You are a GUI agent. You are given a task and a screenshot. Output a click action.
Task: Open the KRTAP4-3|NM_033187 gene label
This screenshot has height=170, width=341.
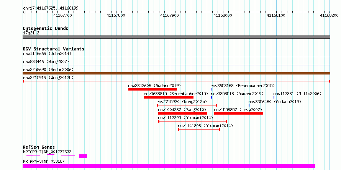[x=44, y=161]
